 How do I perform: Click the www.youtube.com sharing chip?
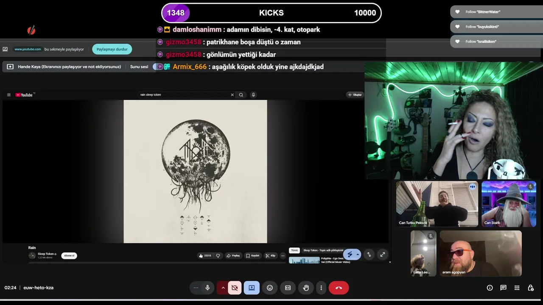coord(28,49)
